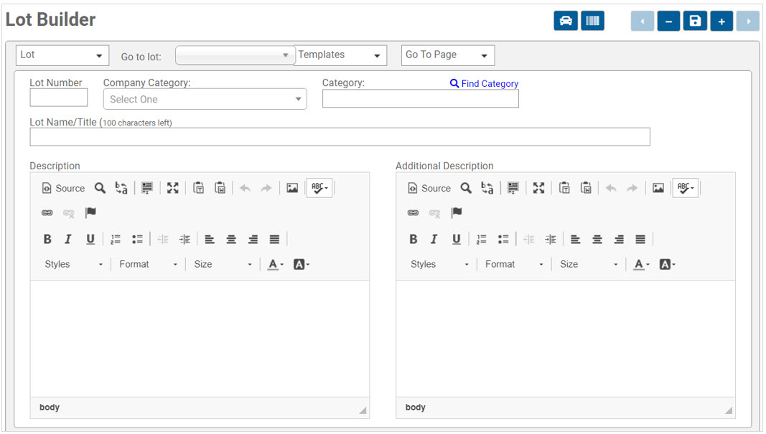Toggle italic in Description editor
The image size is (766, 434).
(68, 239)
